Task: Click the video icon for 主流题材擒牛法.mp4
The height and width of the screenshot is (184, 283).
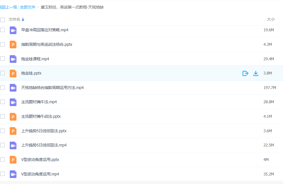Action: click(x=13, y=102)
